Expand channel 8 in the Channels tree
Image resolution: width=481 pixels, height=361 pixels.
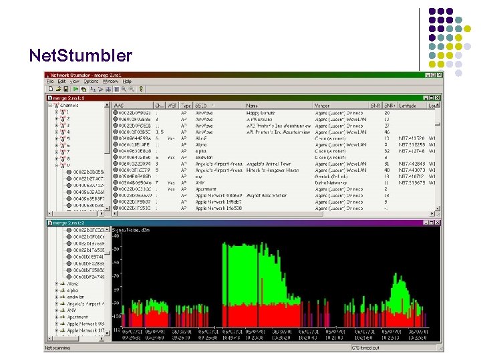(56, 158)
